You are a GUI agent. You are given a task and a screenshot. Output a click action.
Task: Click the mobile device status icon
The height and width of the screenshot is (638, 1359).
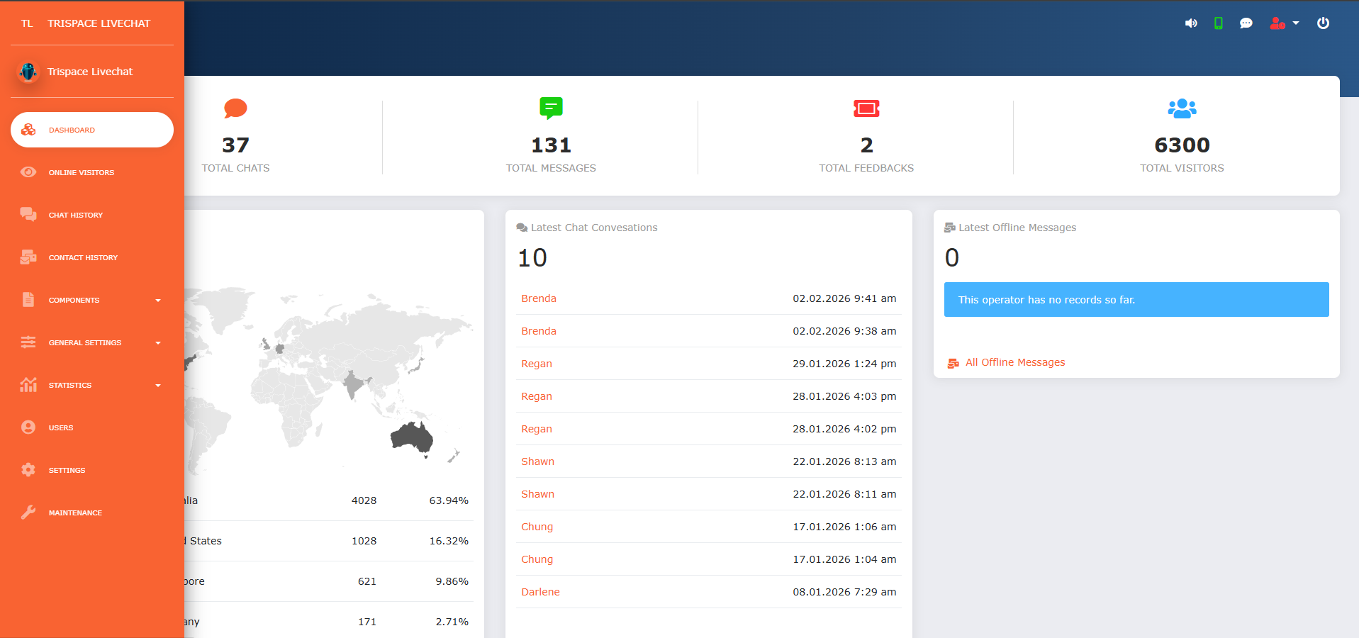click(1219, 23)
